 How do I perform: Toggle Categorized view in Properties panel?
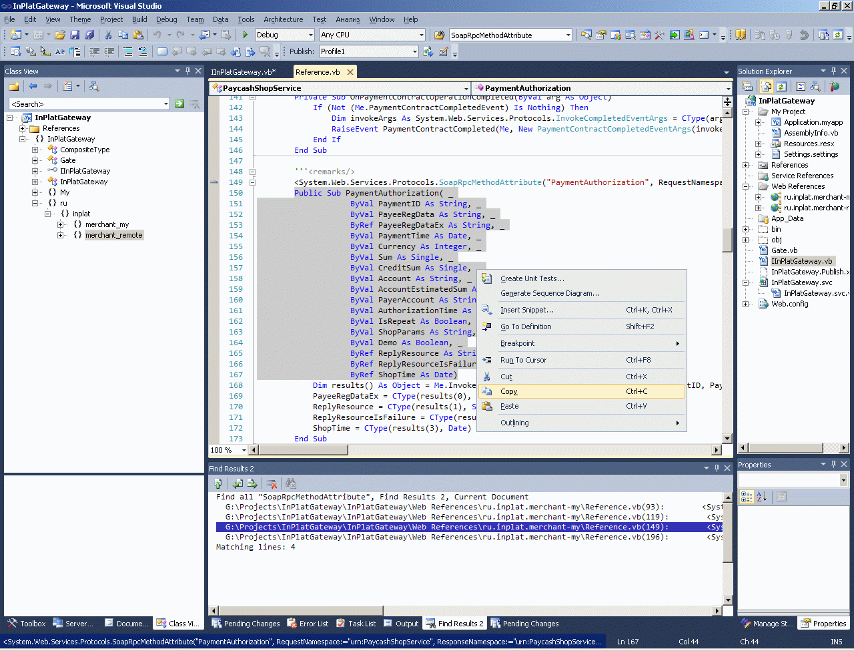(x=747, y=496)
